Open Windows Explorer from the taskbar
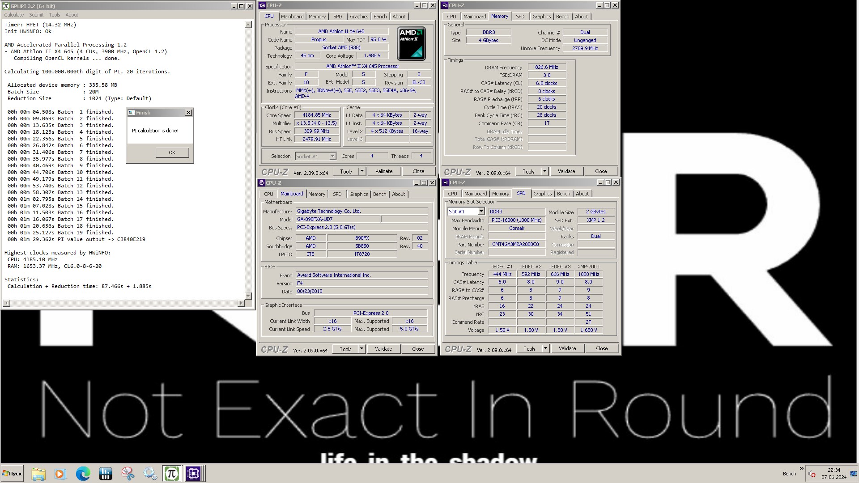This screenshot has width=859, height=483. [38, 474]
